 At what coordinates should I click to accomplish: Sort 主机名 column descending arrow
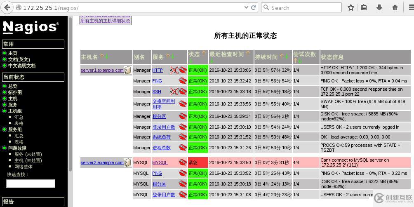point(107,56)
